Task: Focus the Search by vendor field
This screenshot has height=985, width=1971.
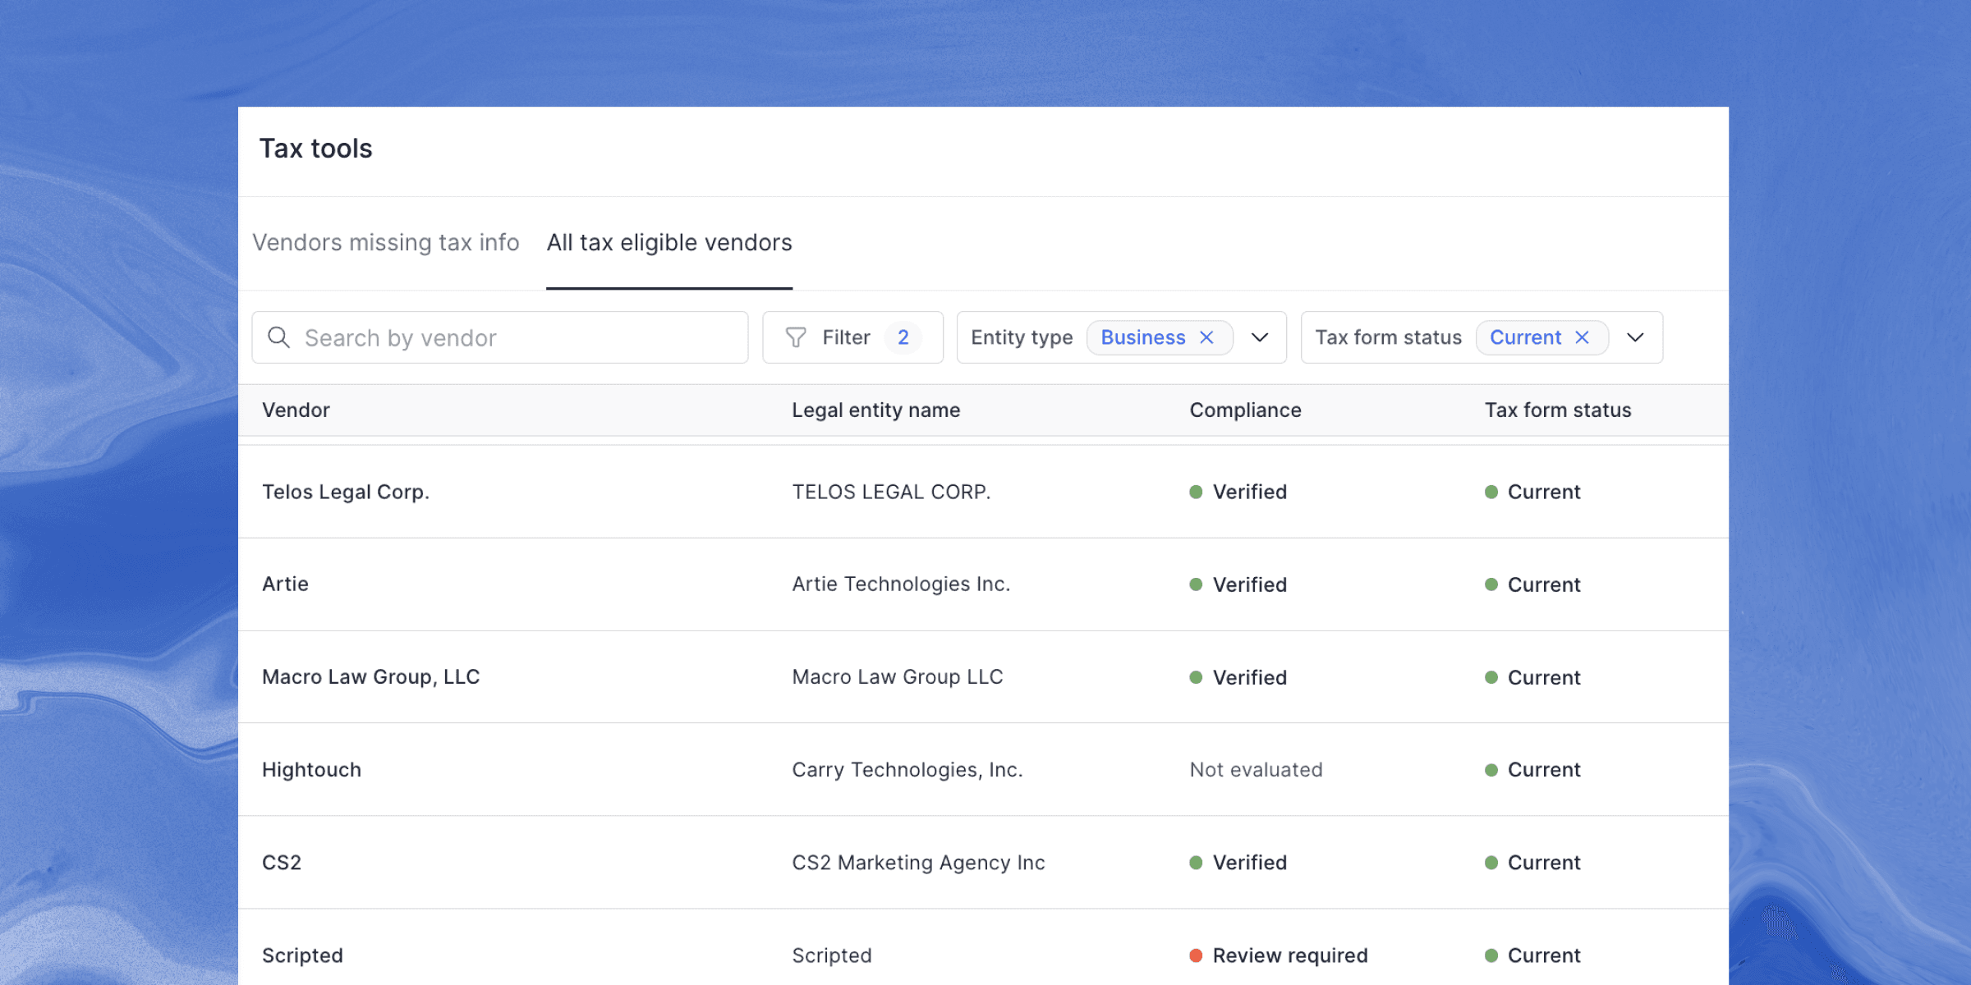Action: [517, 337]
